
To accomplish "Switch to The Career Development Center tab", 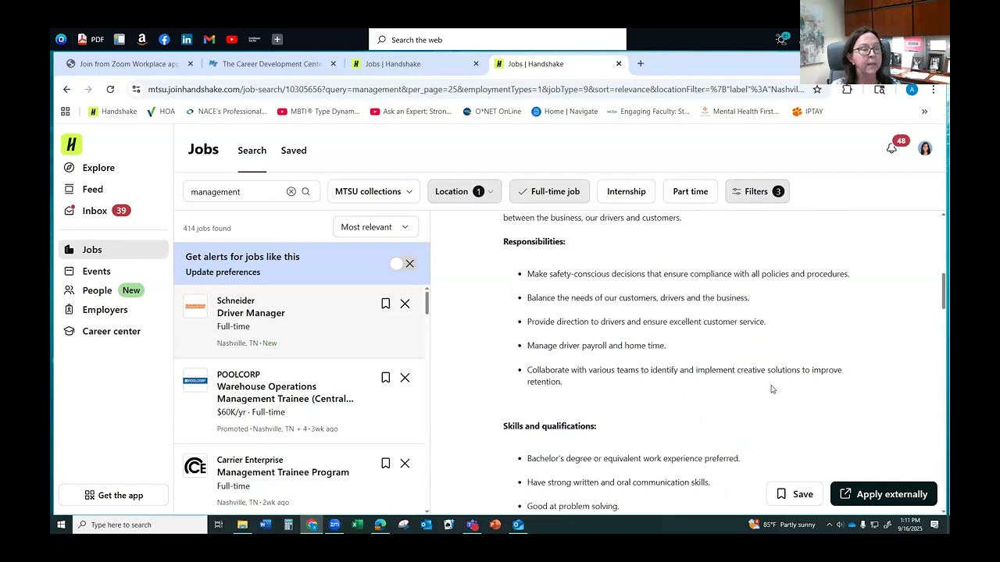I will 271,64.
